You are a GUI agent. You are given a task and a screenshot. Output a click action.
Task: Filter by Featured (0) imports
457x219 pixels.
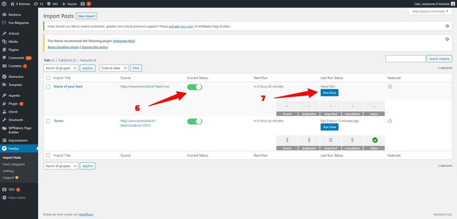pos(88,60)
